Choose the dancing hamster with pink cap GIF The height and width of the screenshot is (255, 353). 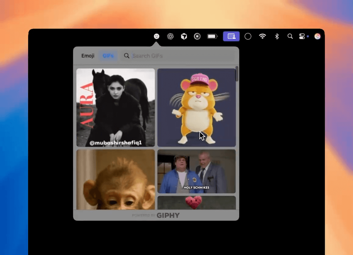tap(196, 107)
